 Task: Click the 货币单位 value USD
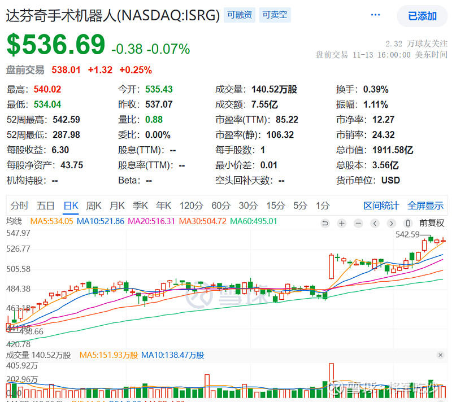tap(390, 181)
